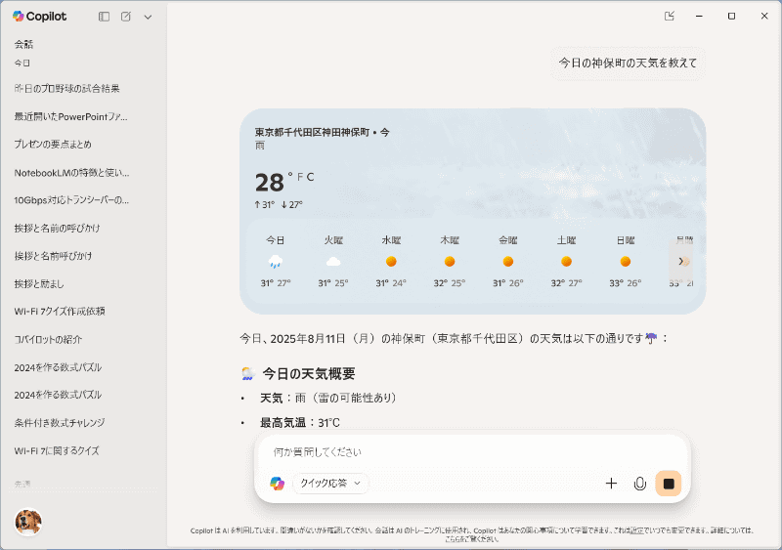782x550 pixels.
Task: Click the user message 今日の神保町の天気を教えて
Action: coord(628,63)
